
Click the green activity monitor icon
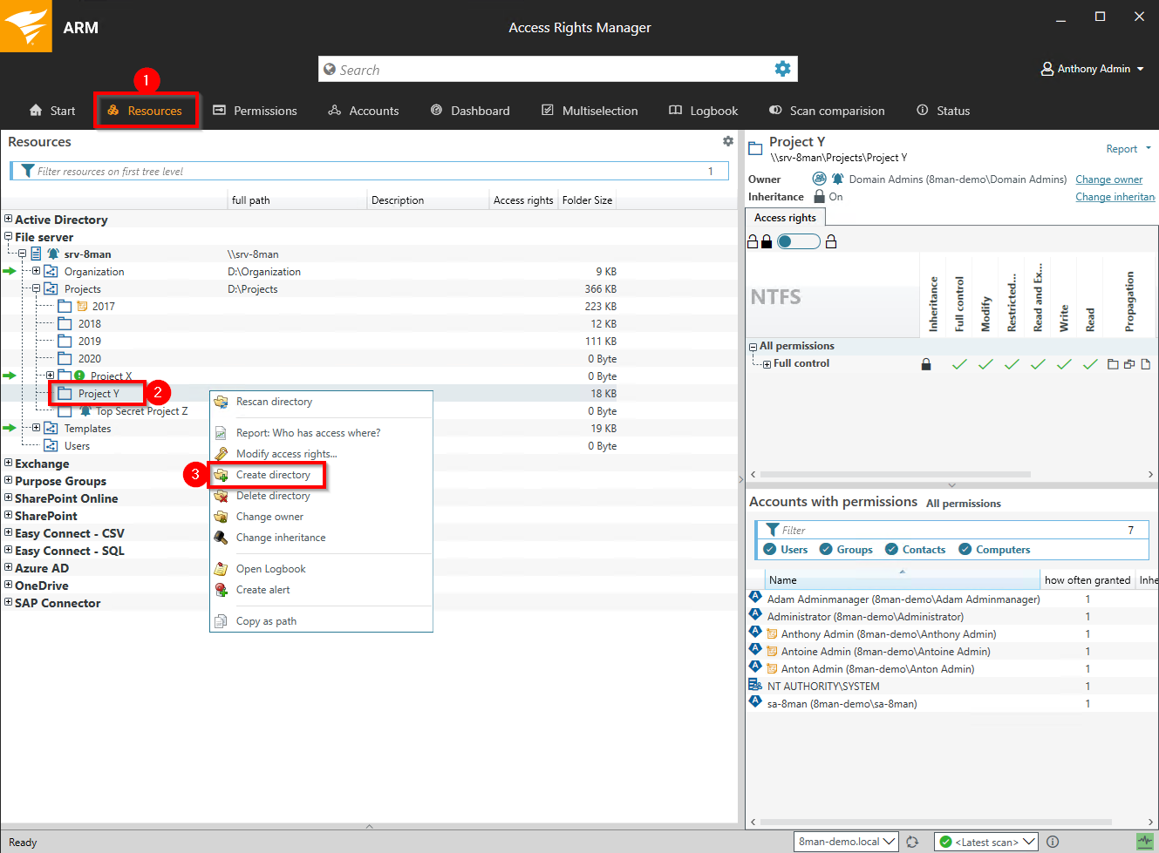pos(1144,842)
